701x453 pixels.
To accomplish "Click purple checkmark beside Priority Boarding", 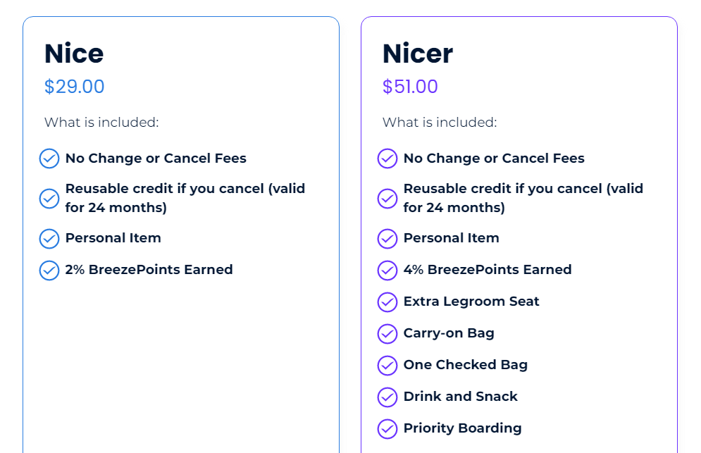I will coord(387,429).
